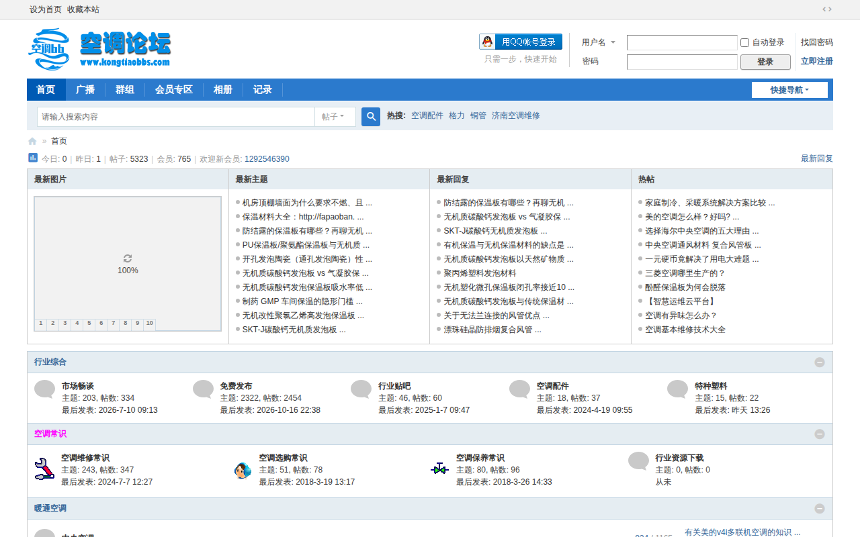
Task: Open the 用户名 login type dropdown
Action: point(599,42)
